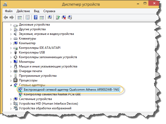Screen dimensions: 166x124
Task: Click the network icon beside Сетевые адаптеры
Action: pos(16,85)
